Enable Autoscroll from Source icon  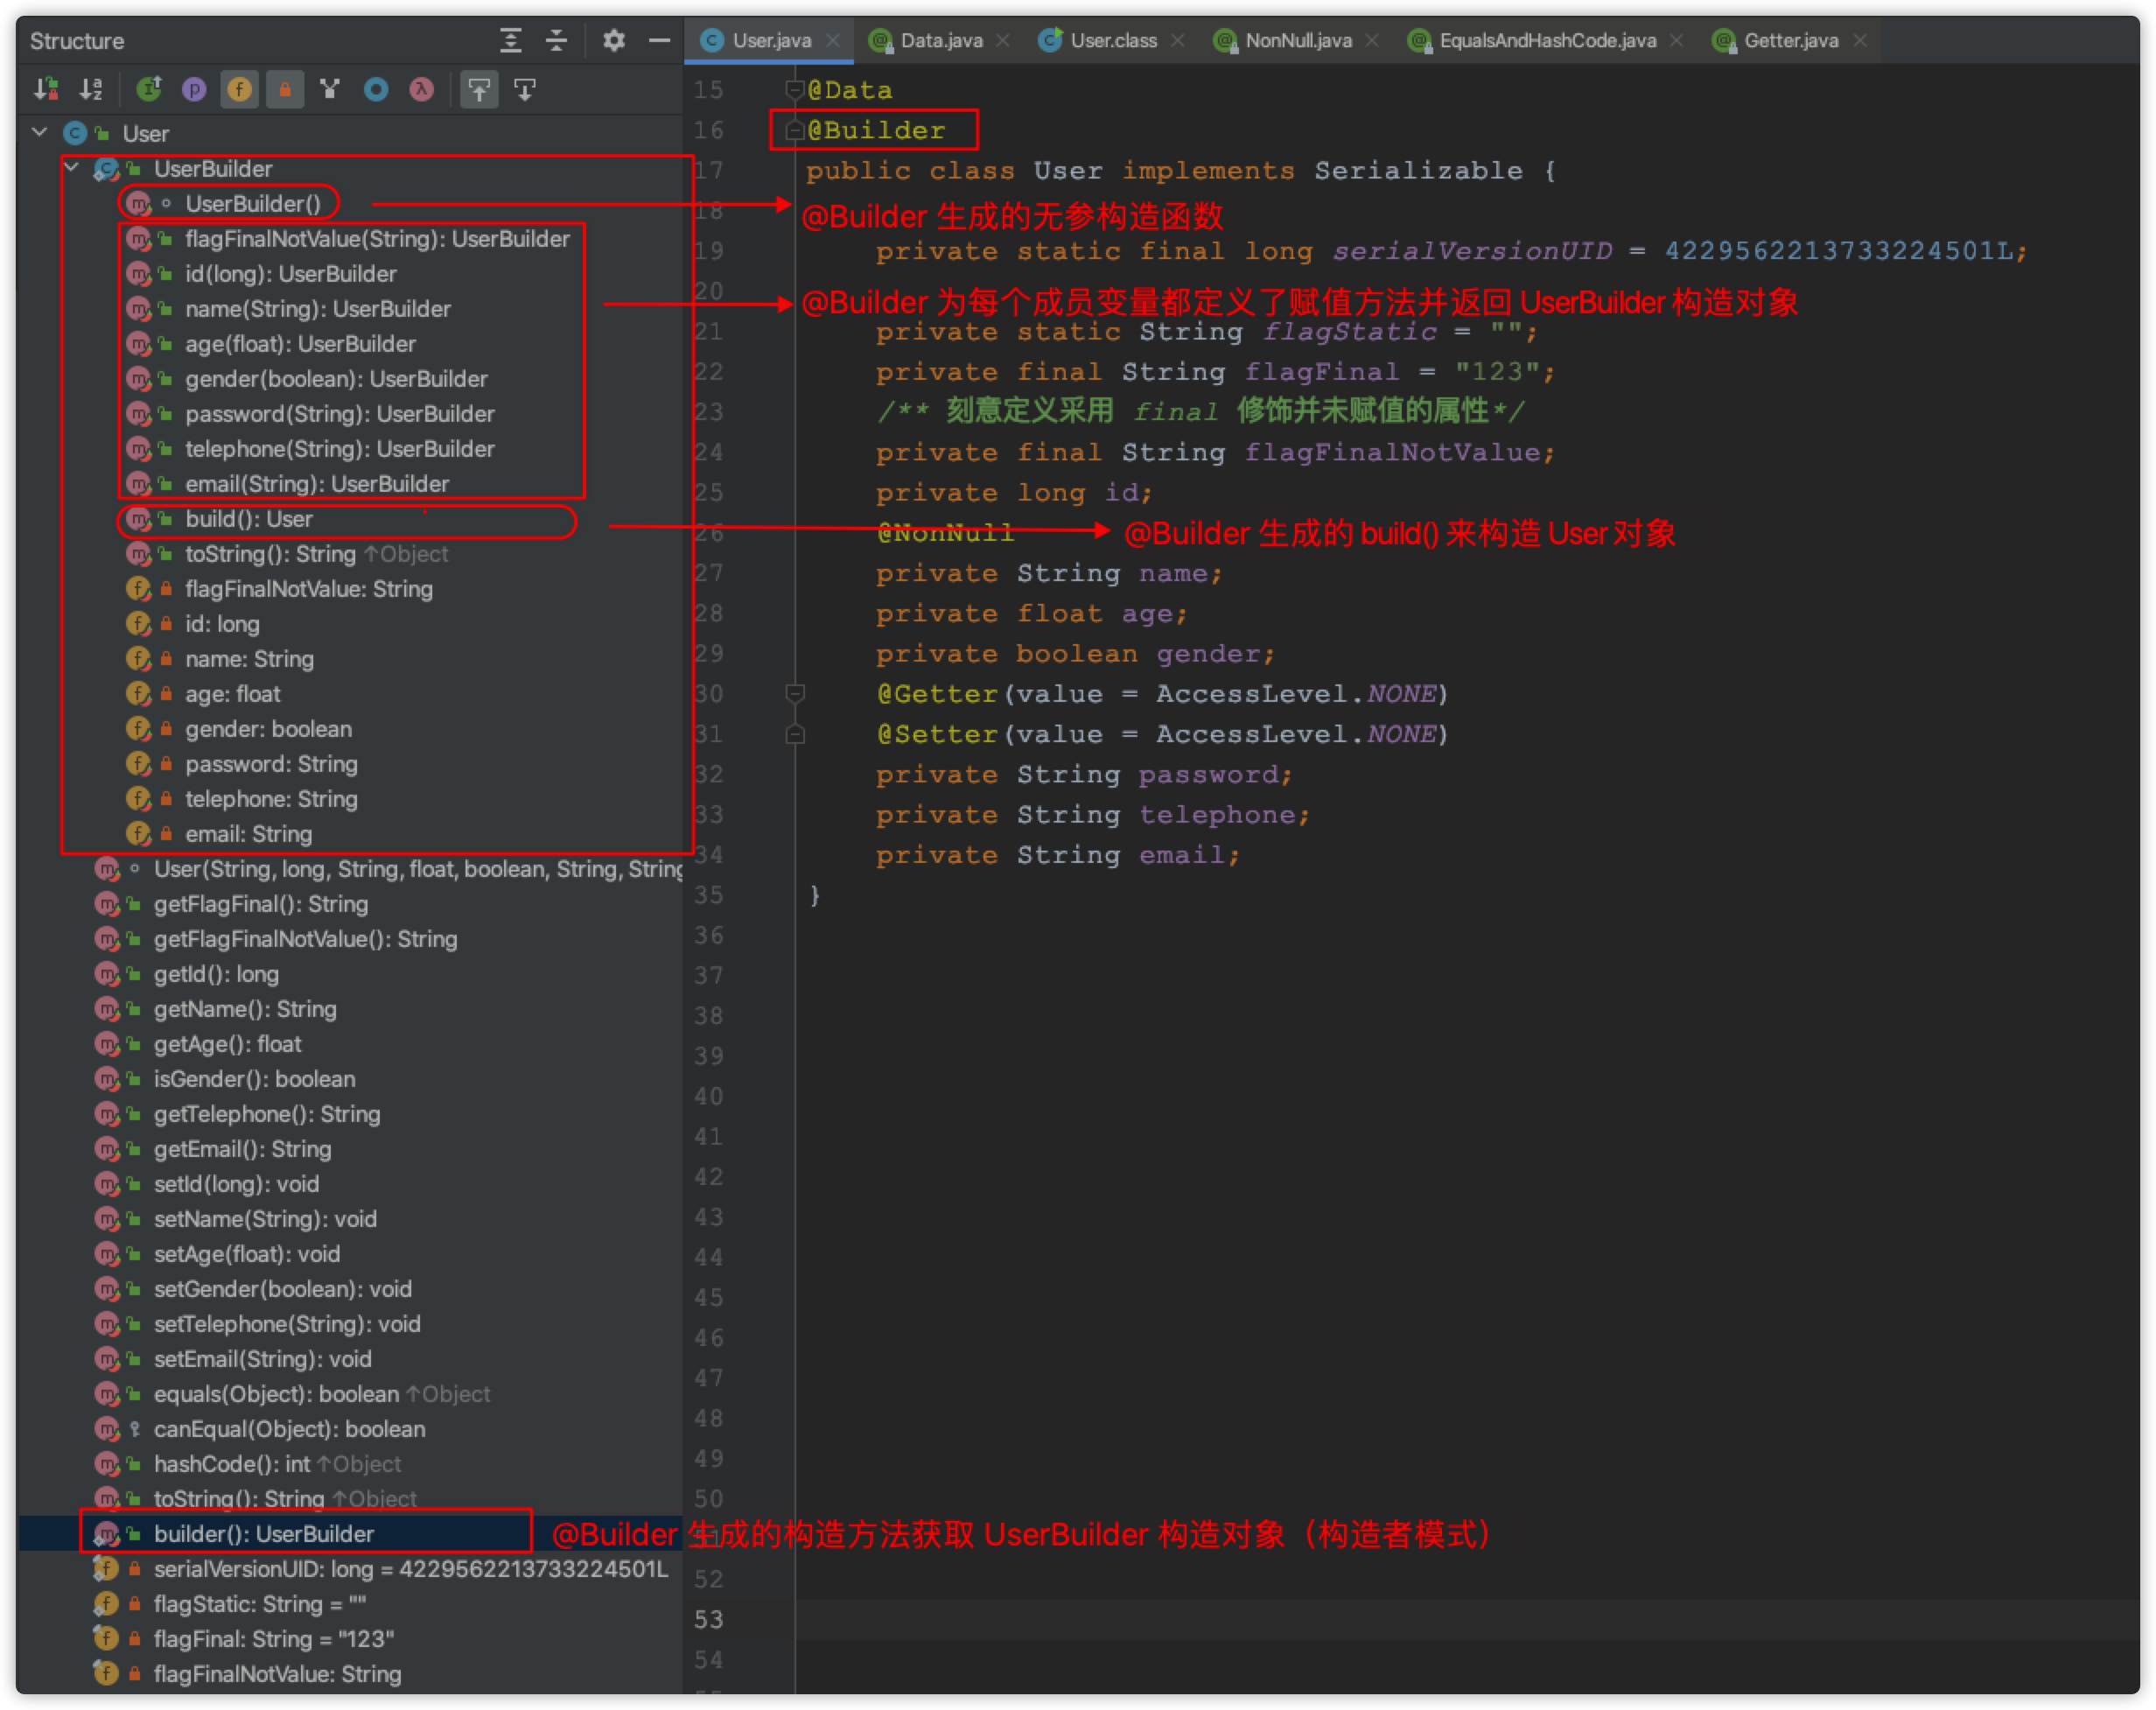click(x=525, y=90)
